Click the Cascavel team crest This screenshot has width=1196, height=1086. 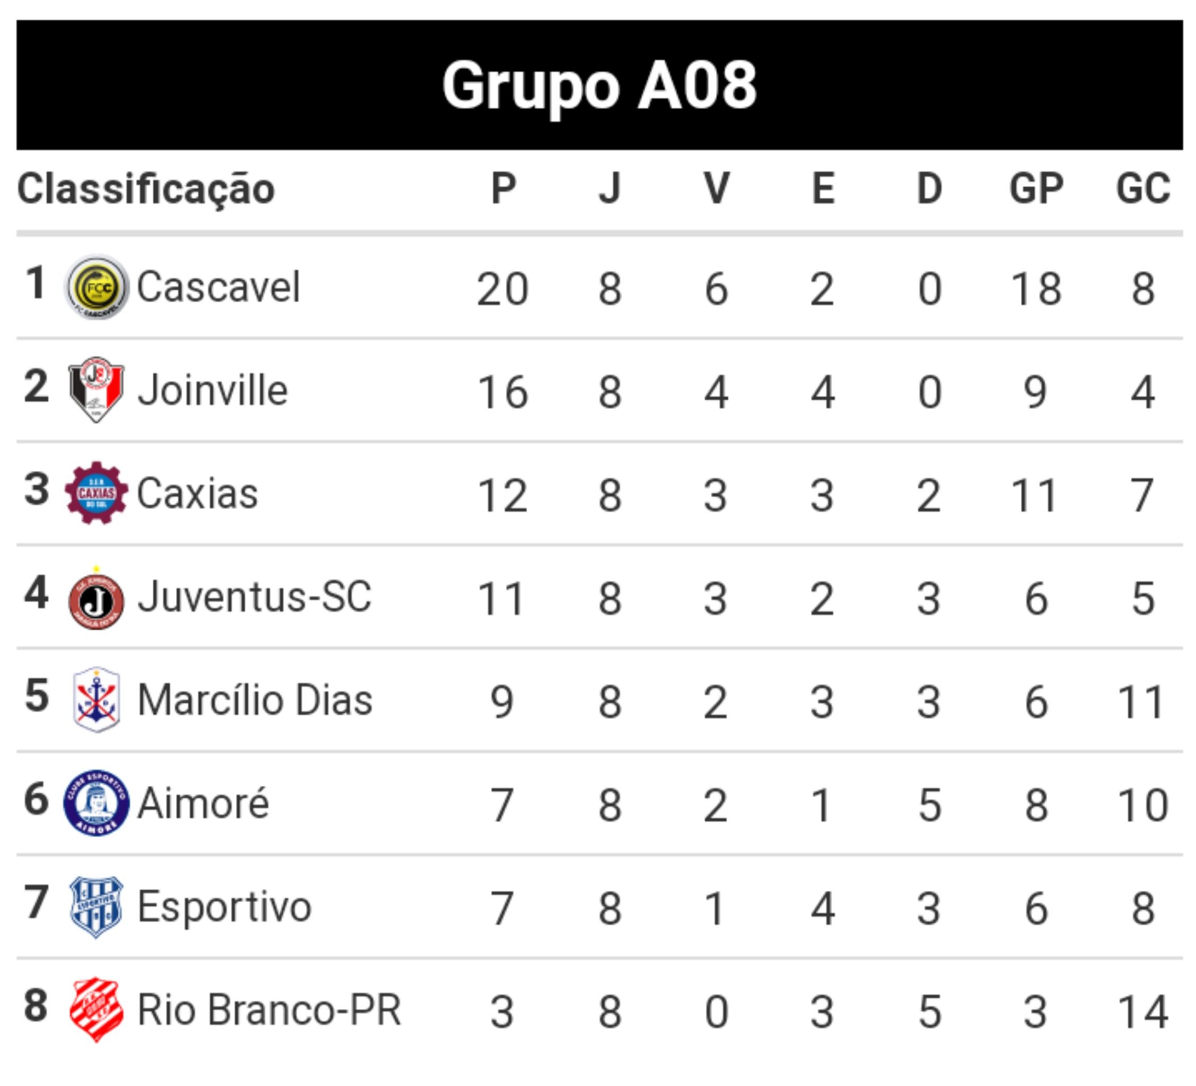coord(96,286)
